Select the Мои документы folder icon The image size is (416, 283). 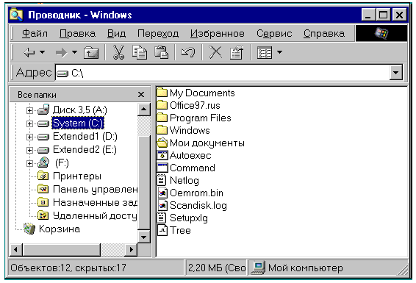point(162,143)
